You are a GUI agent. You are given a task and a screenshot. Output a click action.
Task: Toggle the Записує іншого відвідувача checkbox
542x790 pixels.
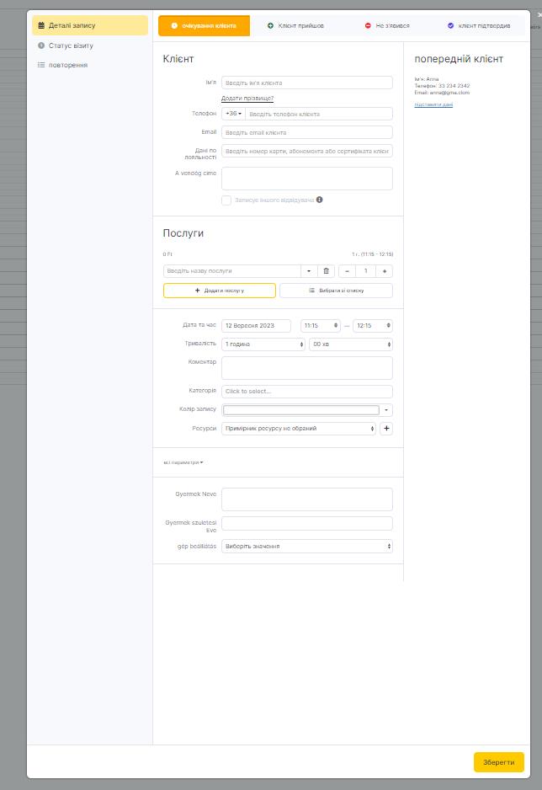[x=226, y=200]
